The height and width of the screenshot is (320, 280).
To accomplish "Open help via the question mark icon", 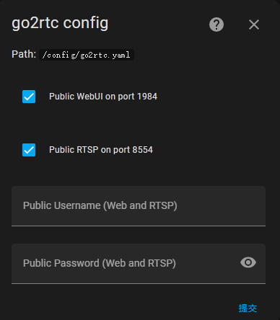I will 216,25.
